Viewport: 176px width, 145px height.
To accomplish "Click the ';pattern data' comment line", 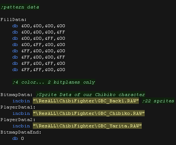I will coord(20,7).
